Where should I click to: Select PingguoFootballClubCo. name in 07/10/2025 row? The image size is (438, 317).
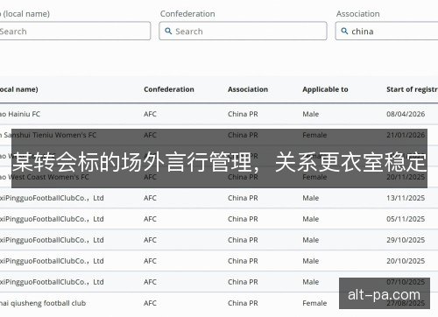pyautogui.click(x=52, y=282)
